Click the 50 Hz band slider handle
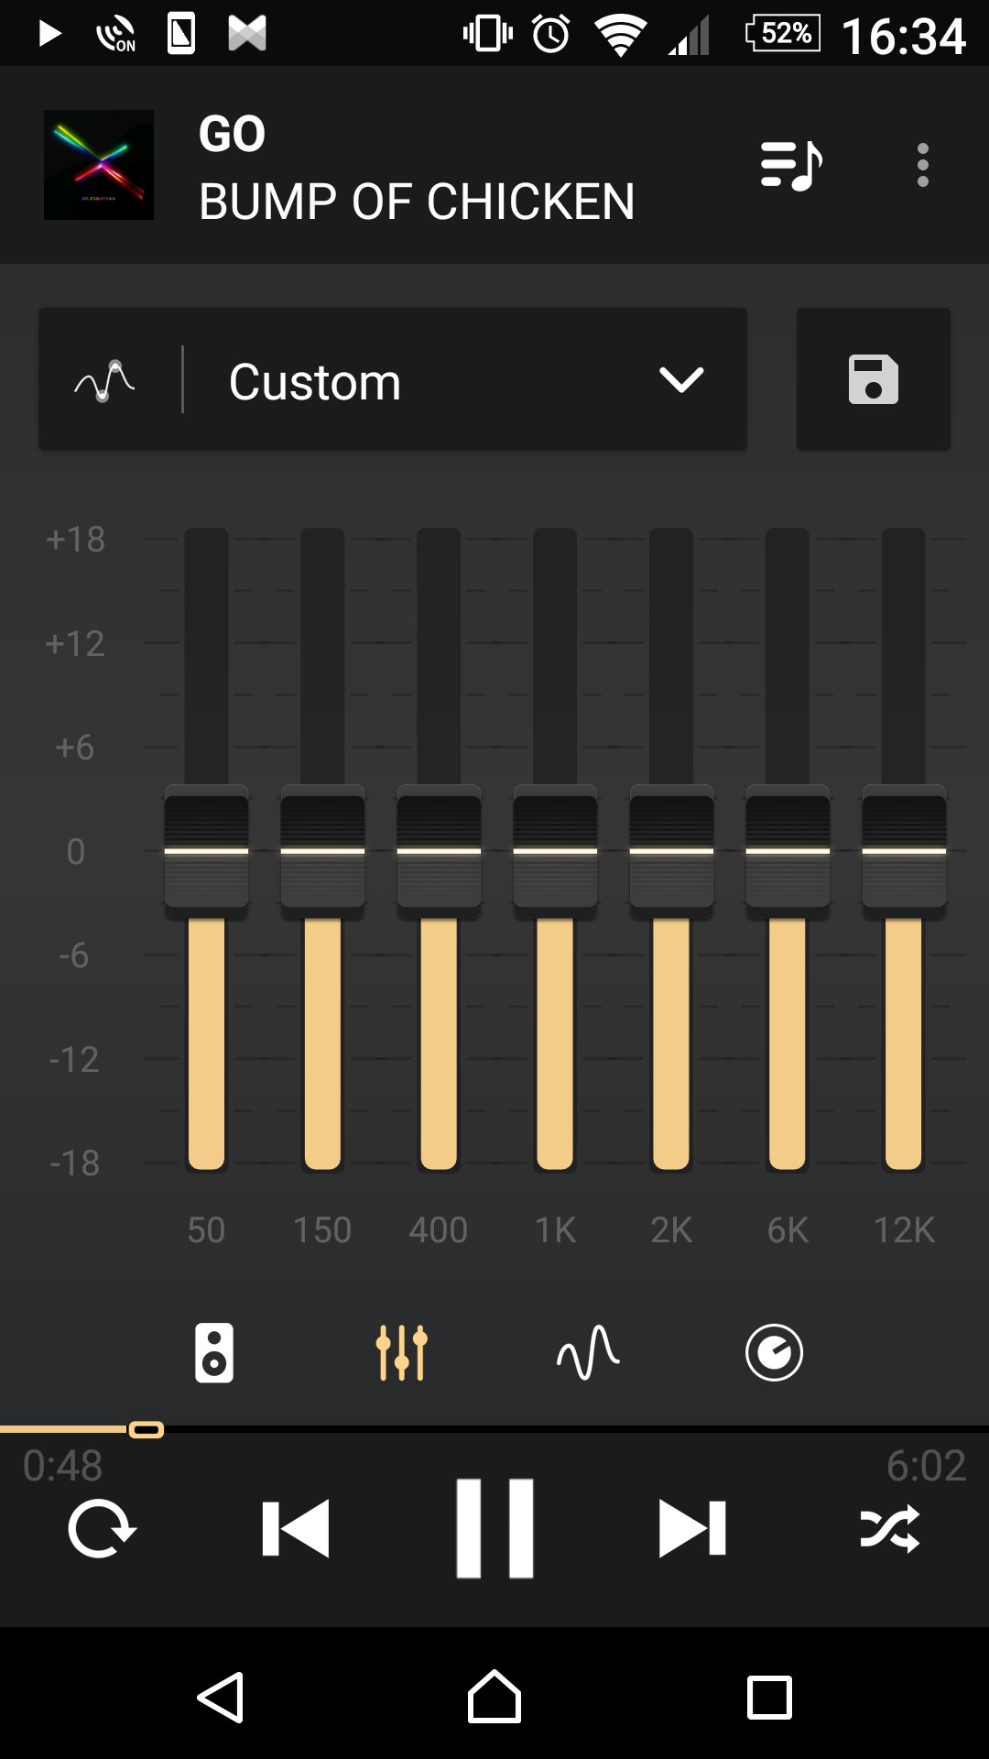The height and width of the screenshot is (1759, 989). pyautogui.click(x=206, y=851)
